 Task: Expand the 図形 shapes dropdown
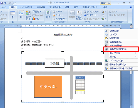37,12
